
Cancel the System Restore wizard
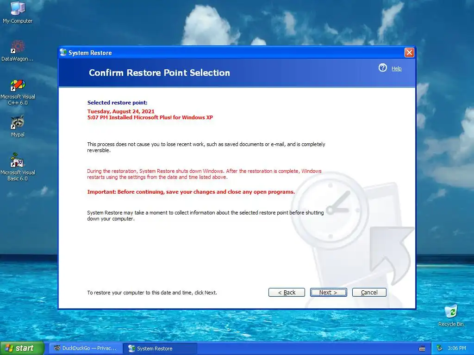[x=369, y=292]
